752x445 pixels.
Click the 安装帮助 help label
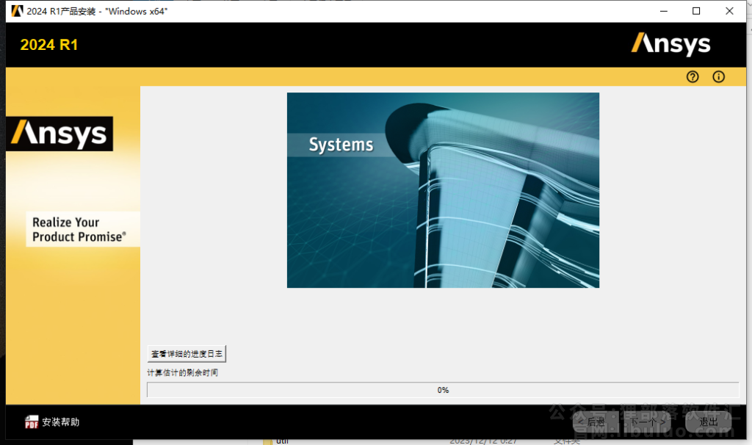pos(61,422)
